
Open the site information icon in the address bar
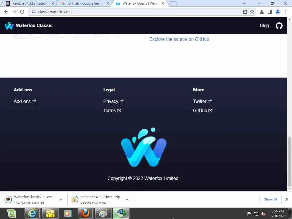click(x=34, y=12)
